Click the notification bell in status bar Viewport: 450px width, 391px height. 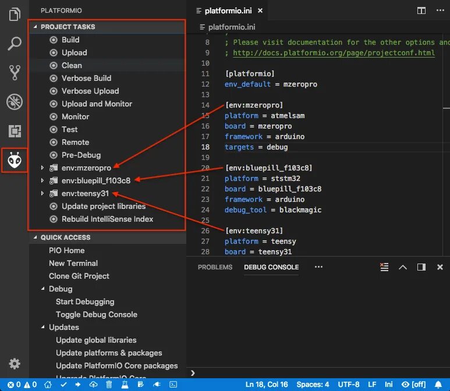click(x=438, y=385)
